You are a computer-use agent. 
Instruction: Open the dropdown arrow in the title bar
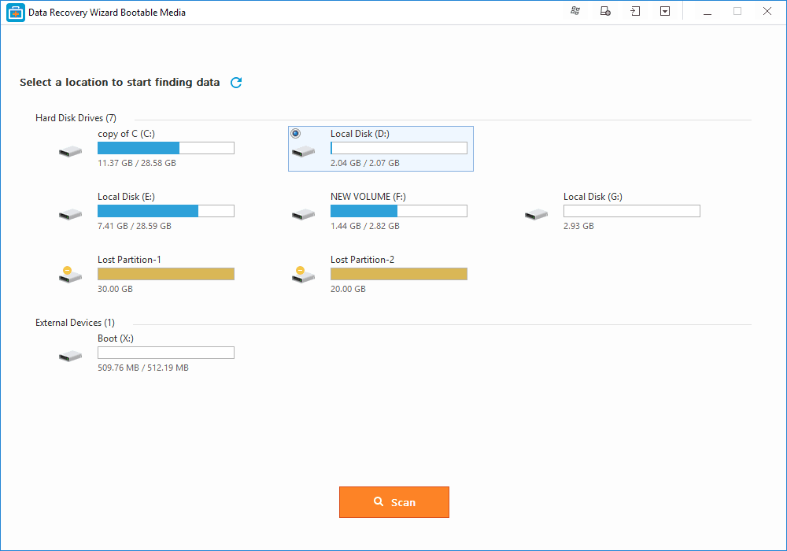(x=665, y=11)
